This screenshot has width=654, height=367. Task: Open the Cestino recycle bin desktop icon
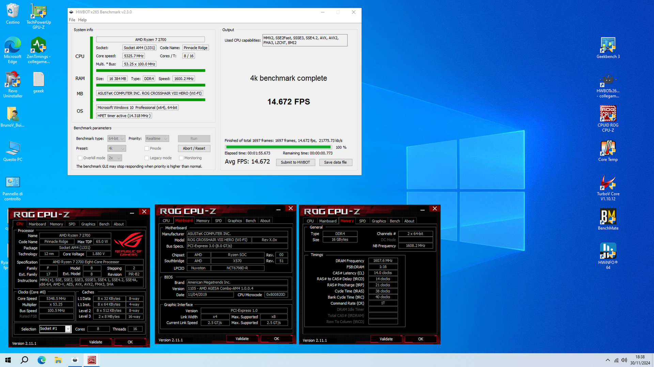click(x=13, y=14)
